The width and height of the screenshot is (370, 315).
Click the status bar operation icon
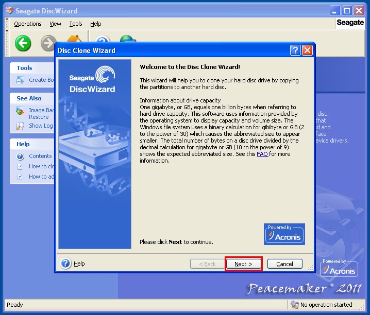click(294, 304)
